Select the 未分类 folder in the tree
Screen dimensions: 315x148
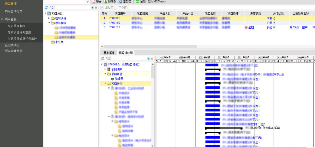(x=58, y=42)
